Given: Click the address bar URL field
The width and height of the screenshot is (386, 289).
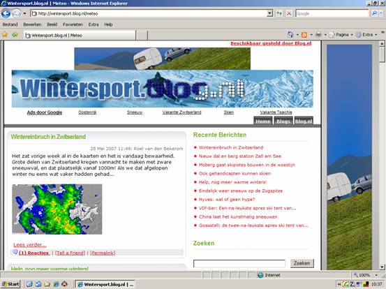Looking at the screenshot, I should coord(149,13).
